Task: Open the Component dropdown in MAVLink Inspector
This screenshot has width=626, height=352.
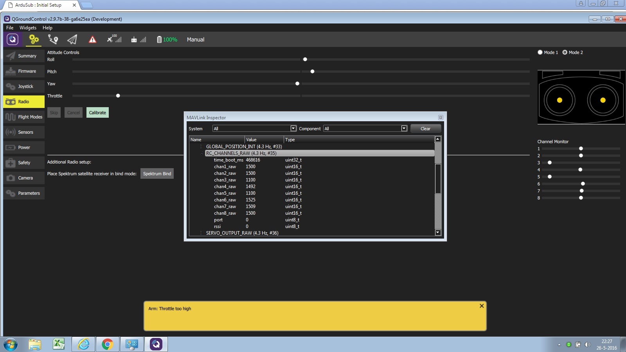Action: tap(365, 129)
